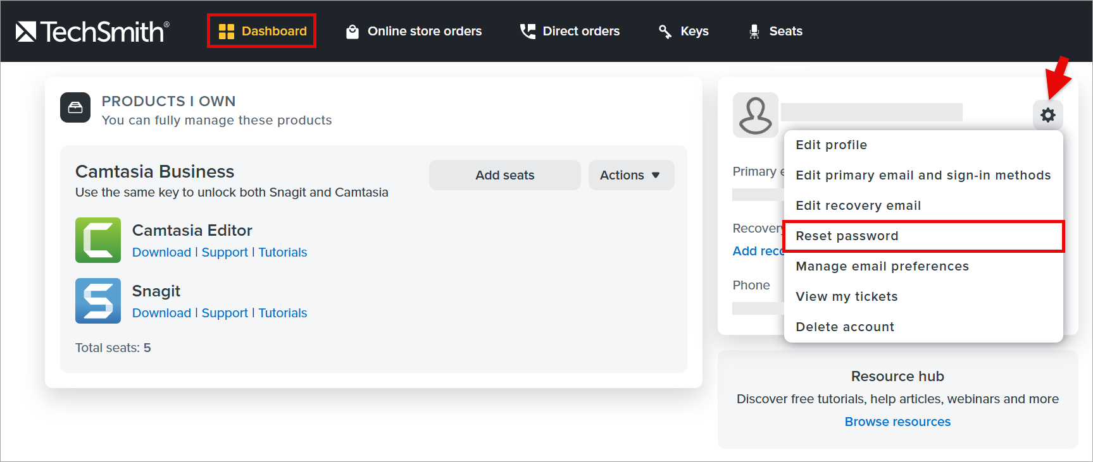This screenshot has height=462, width=1093.
Task: Click the user profile avatar icon
Action: click(756, 115)
